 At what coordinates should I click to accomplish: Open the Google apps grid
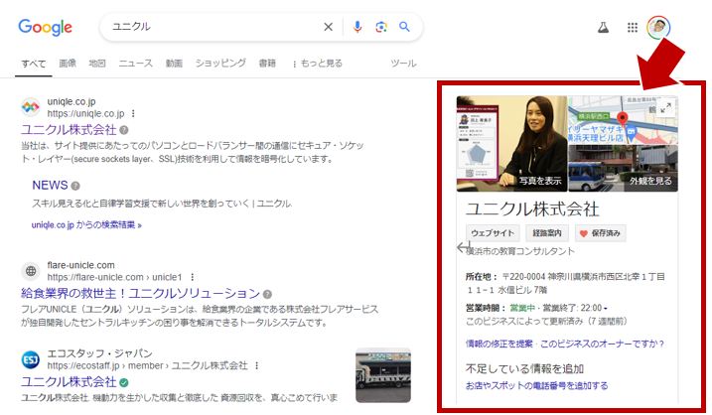point(633,28)
